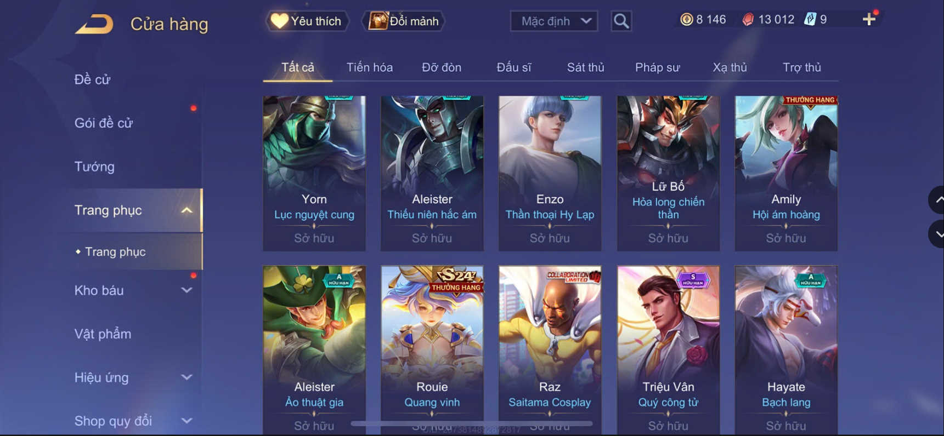Expand the Hiệu ứng sidebar section
Screen dimensions: 944x436
point(186,377)
